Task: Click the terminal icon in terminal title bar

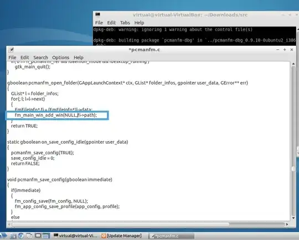Action: pyautogui.click(x=98, y=15)
